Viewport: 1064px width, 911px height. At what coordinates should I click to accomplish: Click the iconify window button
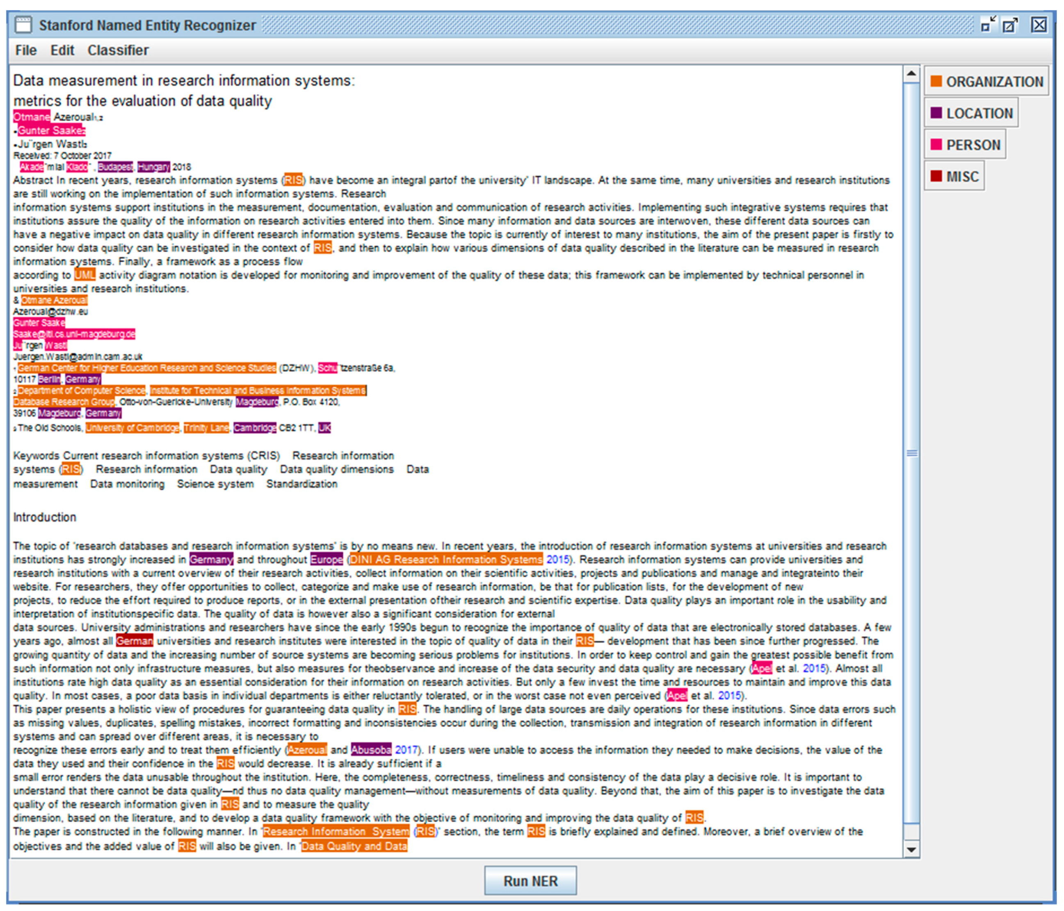(x=988, y=25)
